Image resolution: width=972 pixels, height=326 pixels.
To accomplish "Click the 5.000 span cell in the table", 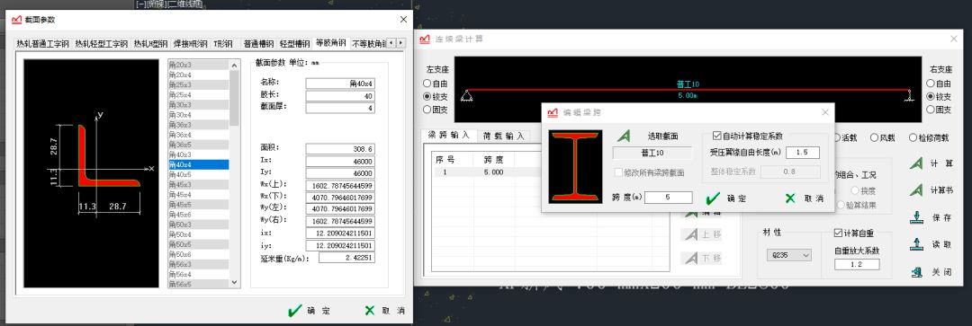I will coord(493,172).
